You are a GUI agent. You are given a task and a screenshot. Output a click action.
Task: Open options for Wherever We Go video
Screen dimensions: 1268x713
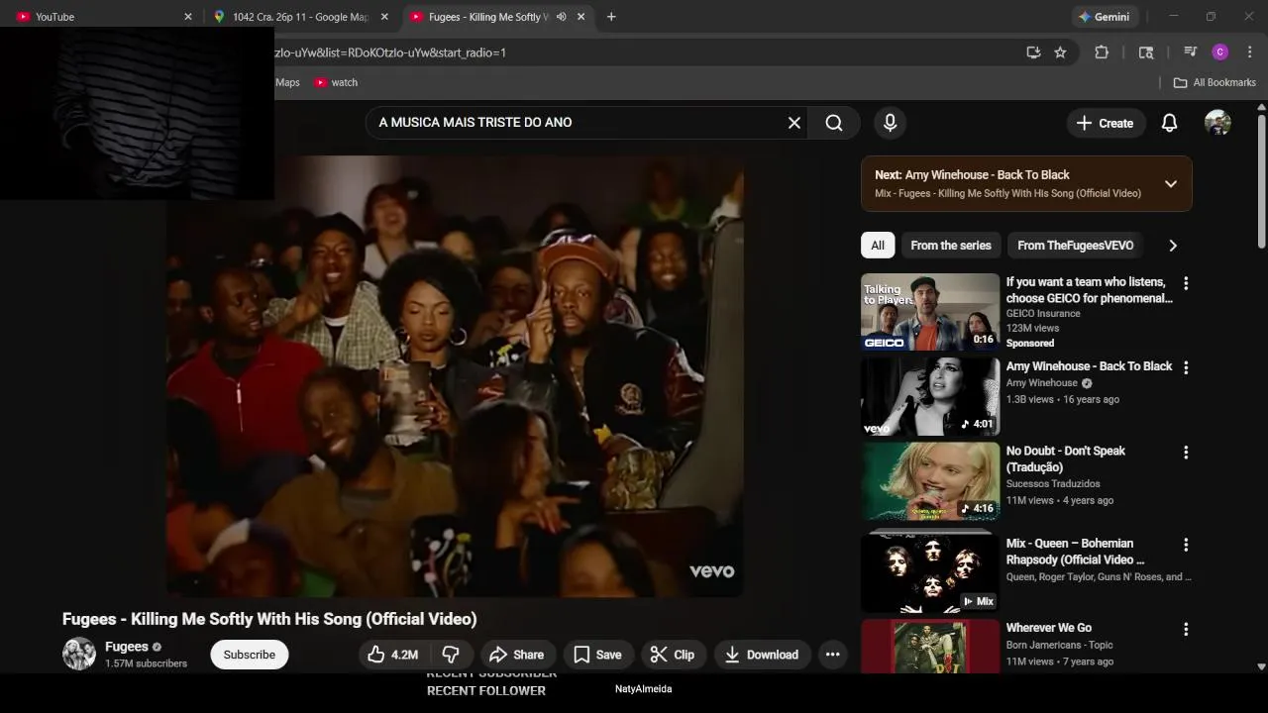point(1185,629)
